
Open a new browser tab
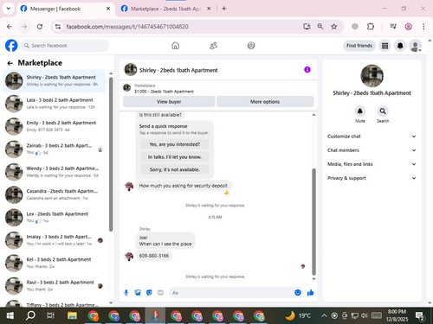point(224,9)
